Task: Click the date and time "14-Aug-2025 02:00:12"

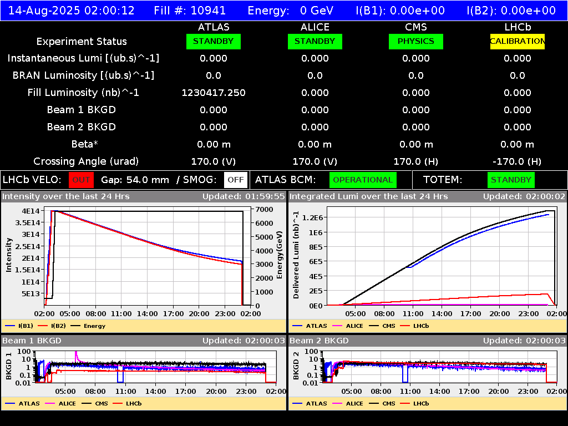Action: pyautogui.click(x=72, y=11)
